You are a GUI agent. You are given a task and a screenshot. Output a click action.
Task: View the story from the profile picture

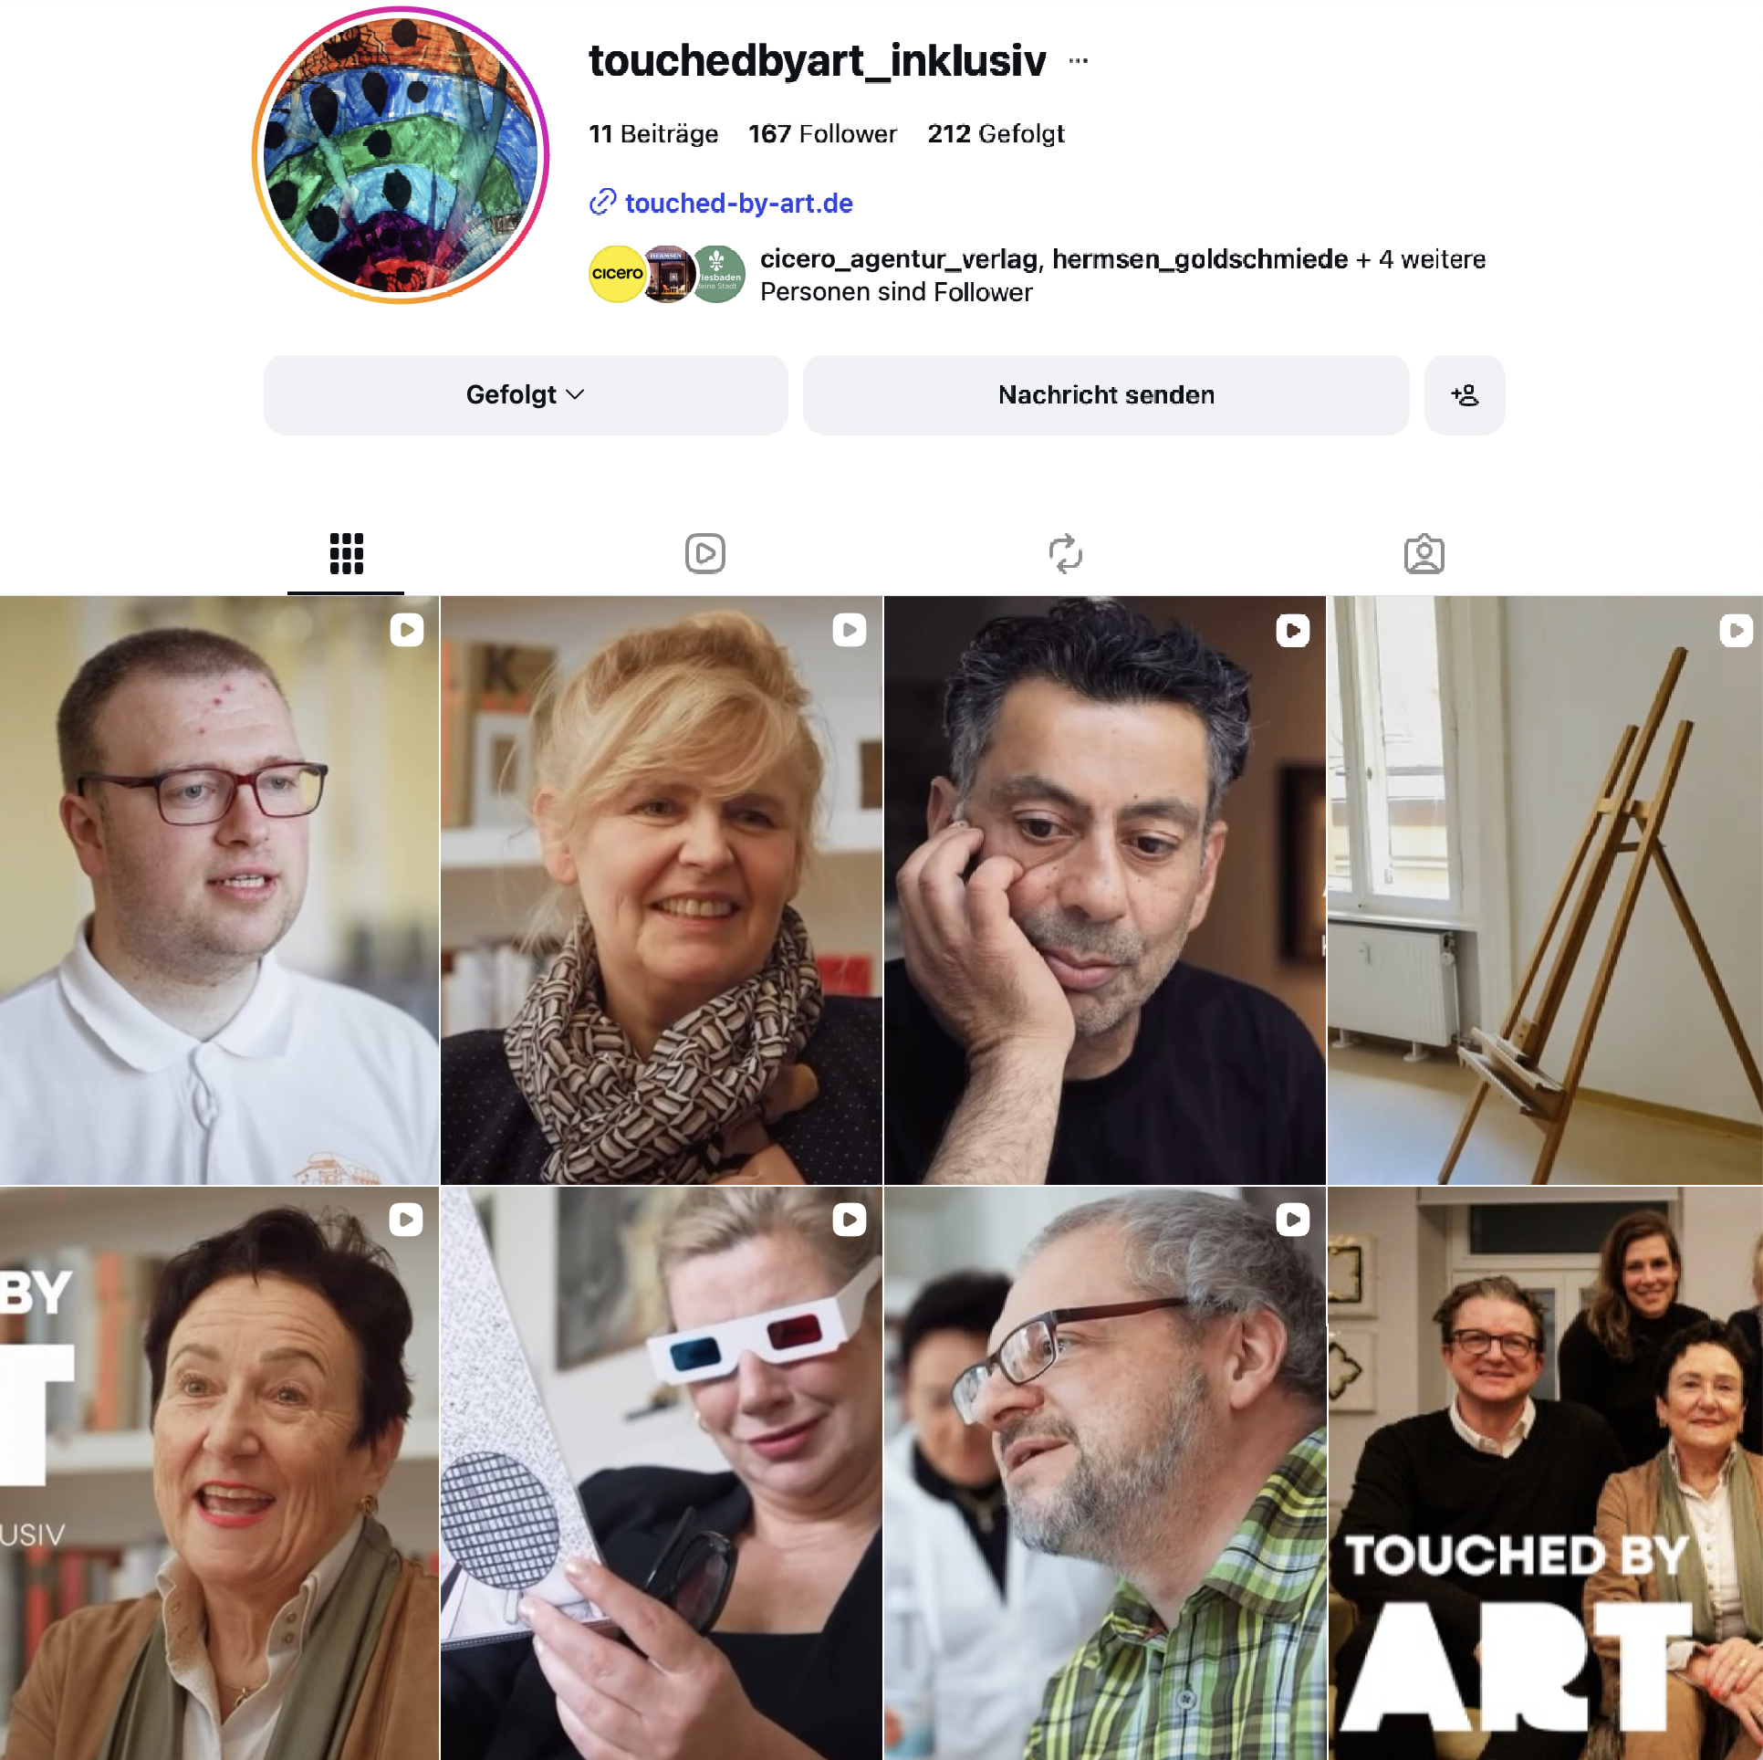[x=401, y=155]
